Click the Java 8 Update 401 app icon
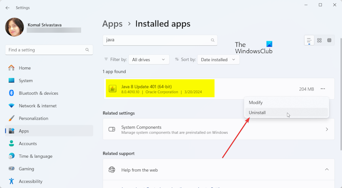Viewport: 342px width, 188px height. pos(112,89)
